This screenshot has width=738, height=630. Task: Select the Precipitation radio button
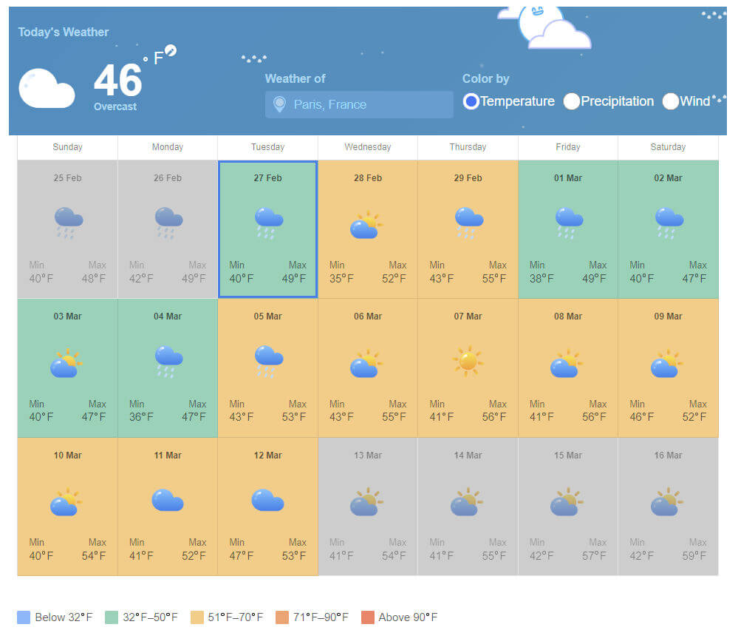click(571, 102)
